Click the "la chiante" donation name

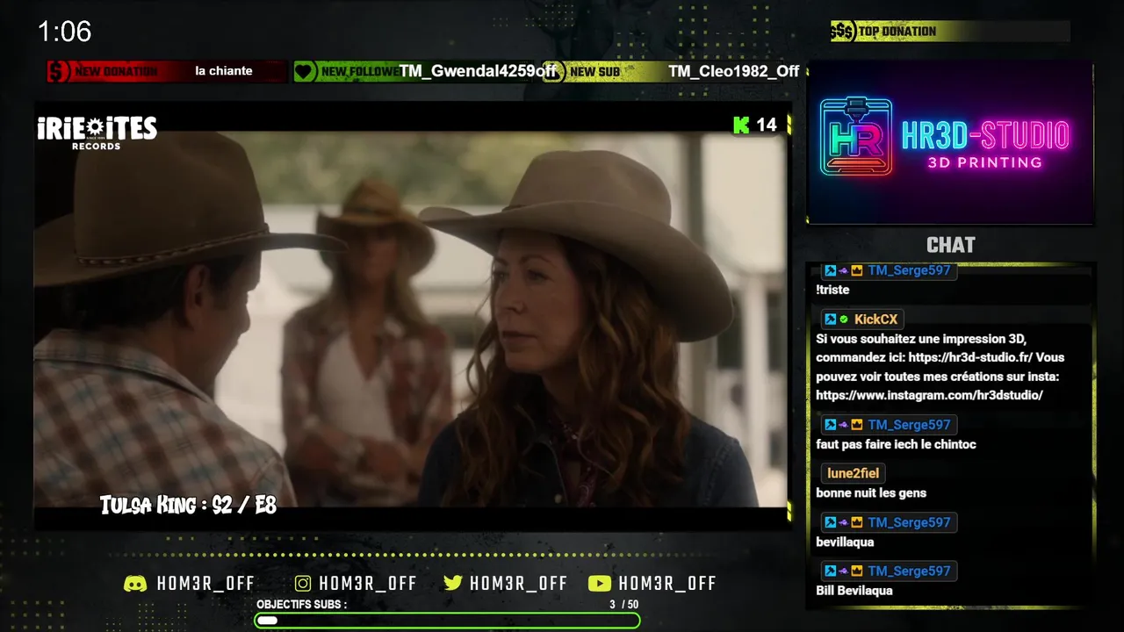point(224,71)
